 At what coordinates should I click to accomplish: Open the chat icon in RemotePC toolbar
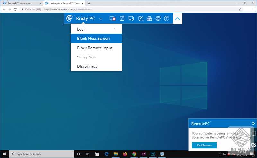pyautogui.click(x=131, y=18)
